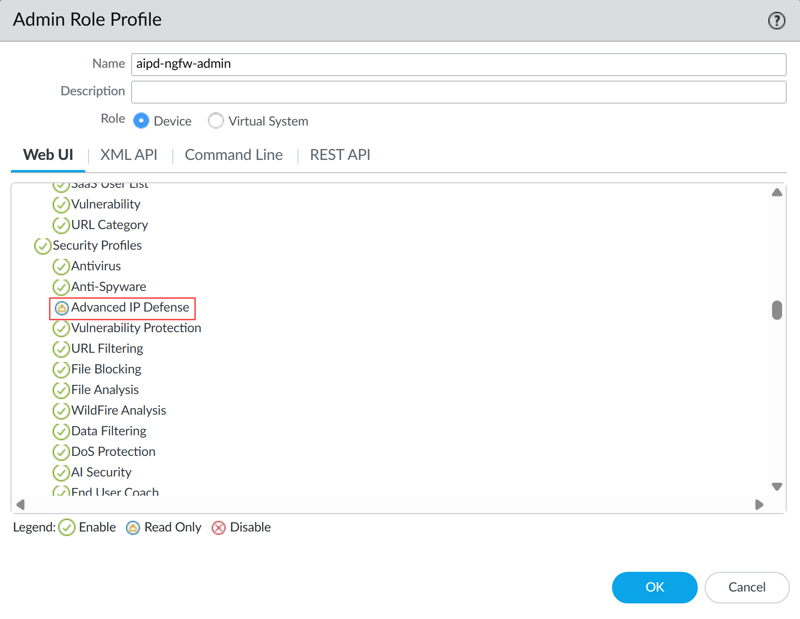Toggle the URL Filtering permission icon
Screen dimensions: 800x619
61,349
